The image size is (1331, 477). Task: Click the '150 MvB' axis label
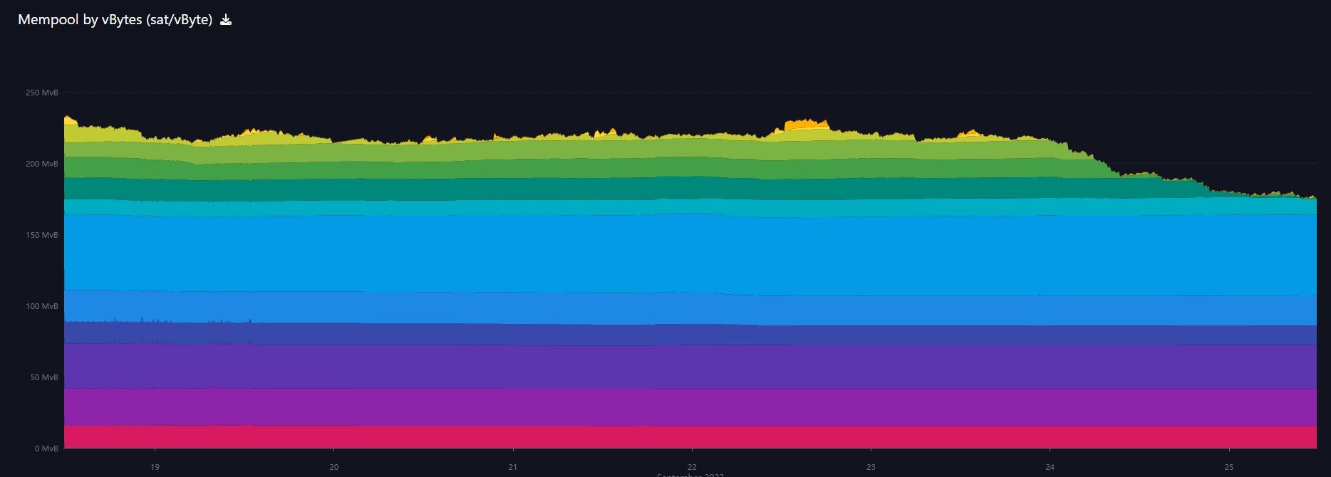42,235
